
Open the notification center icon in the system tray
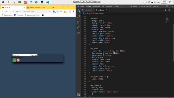coord(170,2)
